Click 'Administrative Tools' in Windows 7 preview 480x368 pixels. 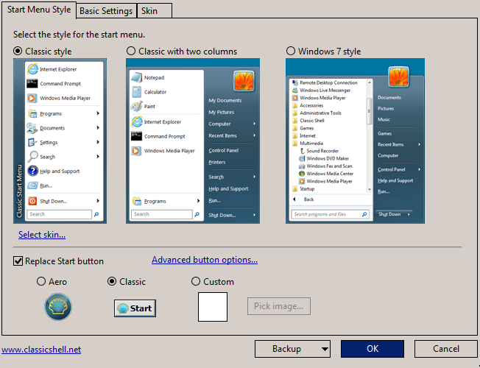tap(320, 113)
